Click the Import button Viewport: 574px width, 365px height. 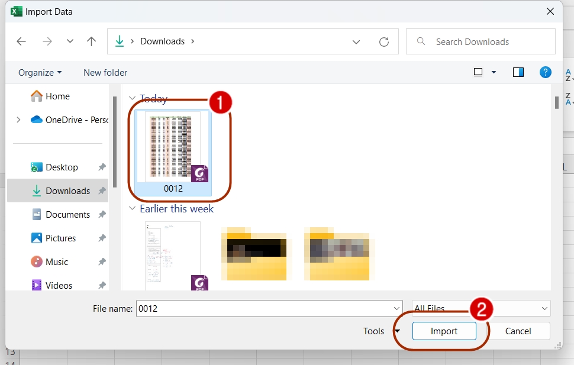(444, 331)
